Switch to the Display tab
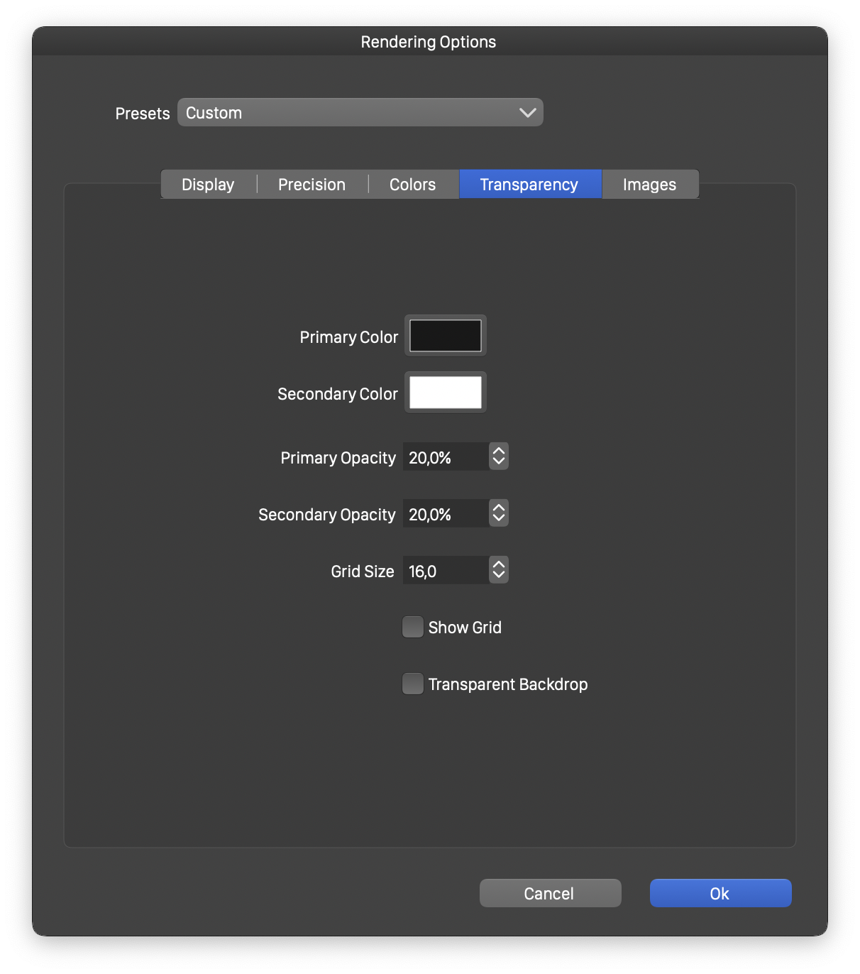The height and width of the screenshot is (974, 860). 208,185
